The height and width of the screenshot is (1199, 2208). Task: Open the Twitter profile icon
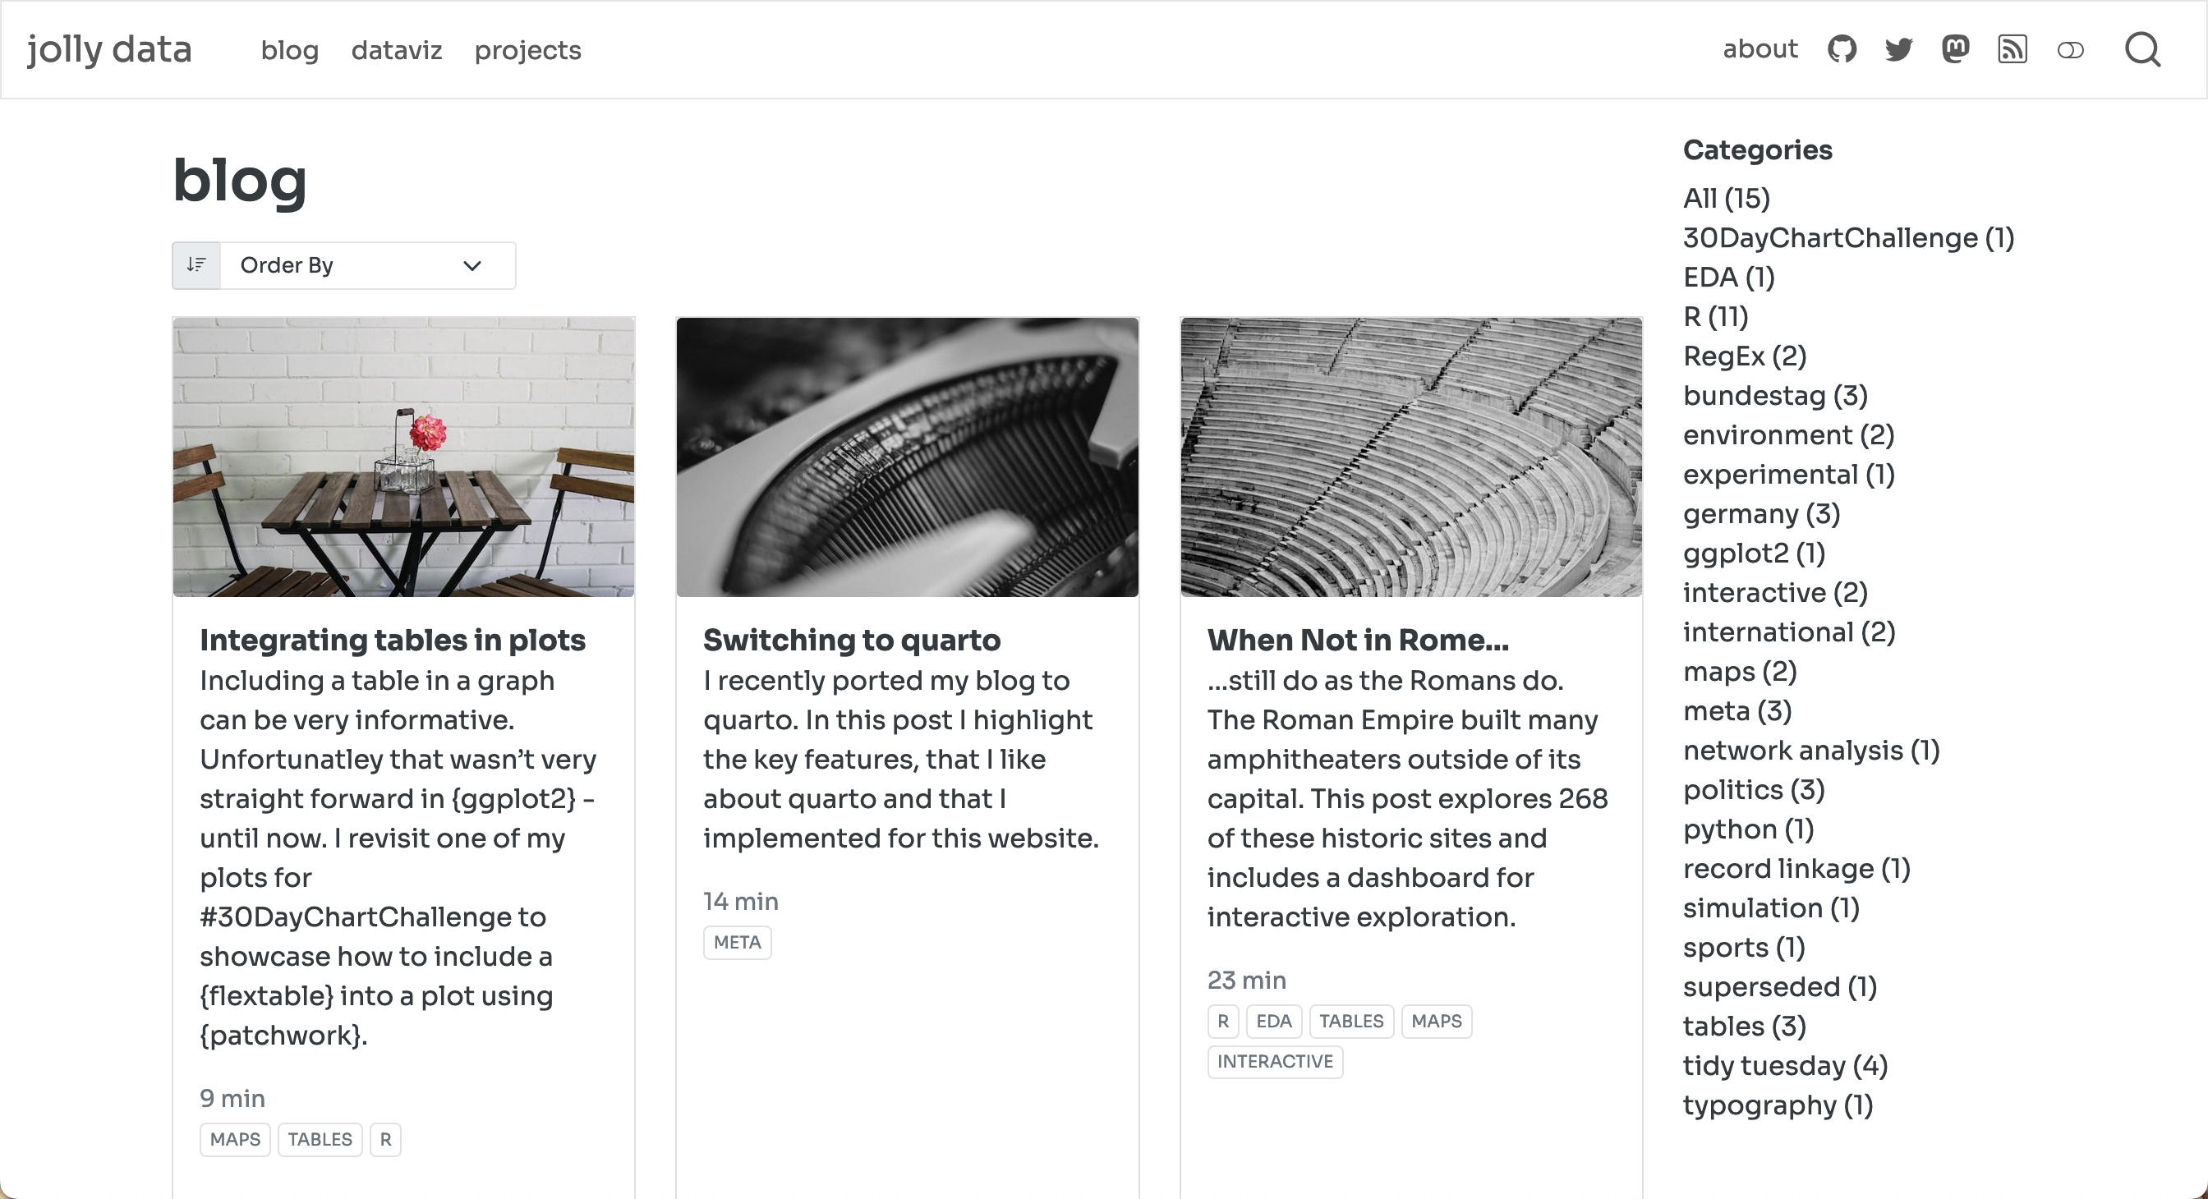point(1898,50)
